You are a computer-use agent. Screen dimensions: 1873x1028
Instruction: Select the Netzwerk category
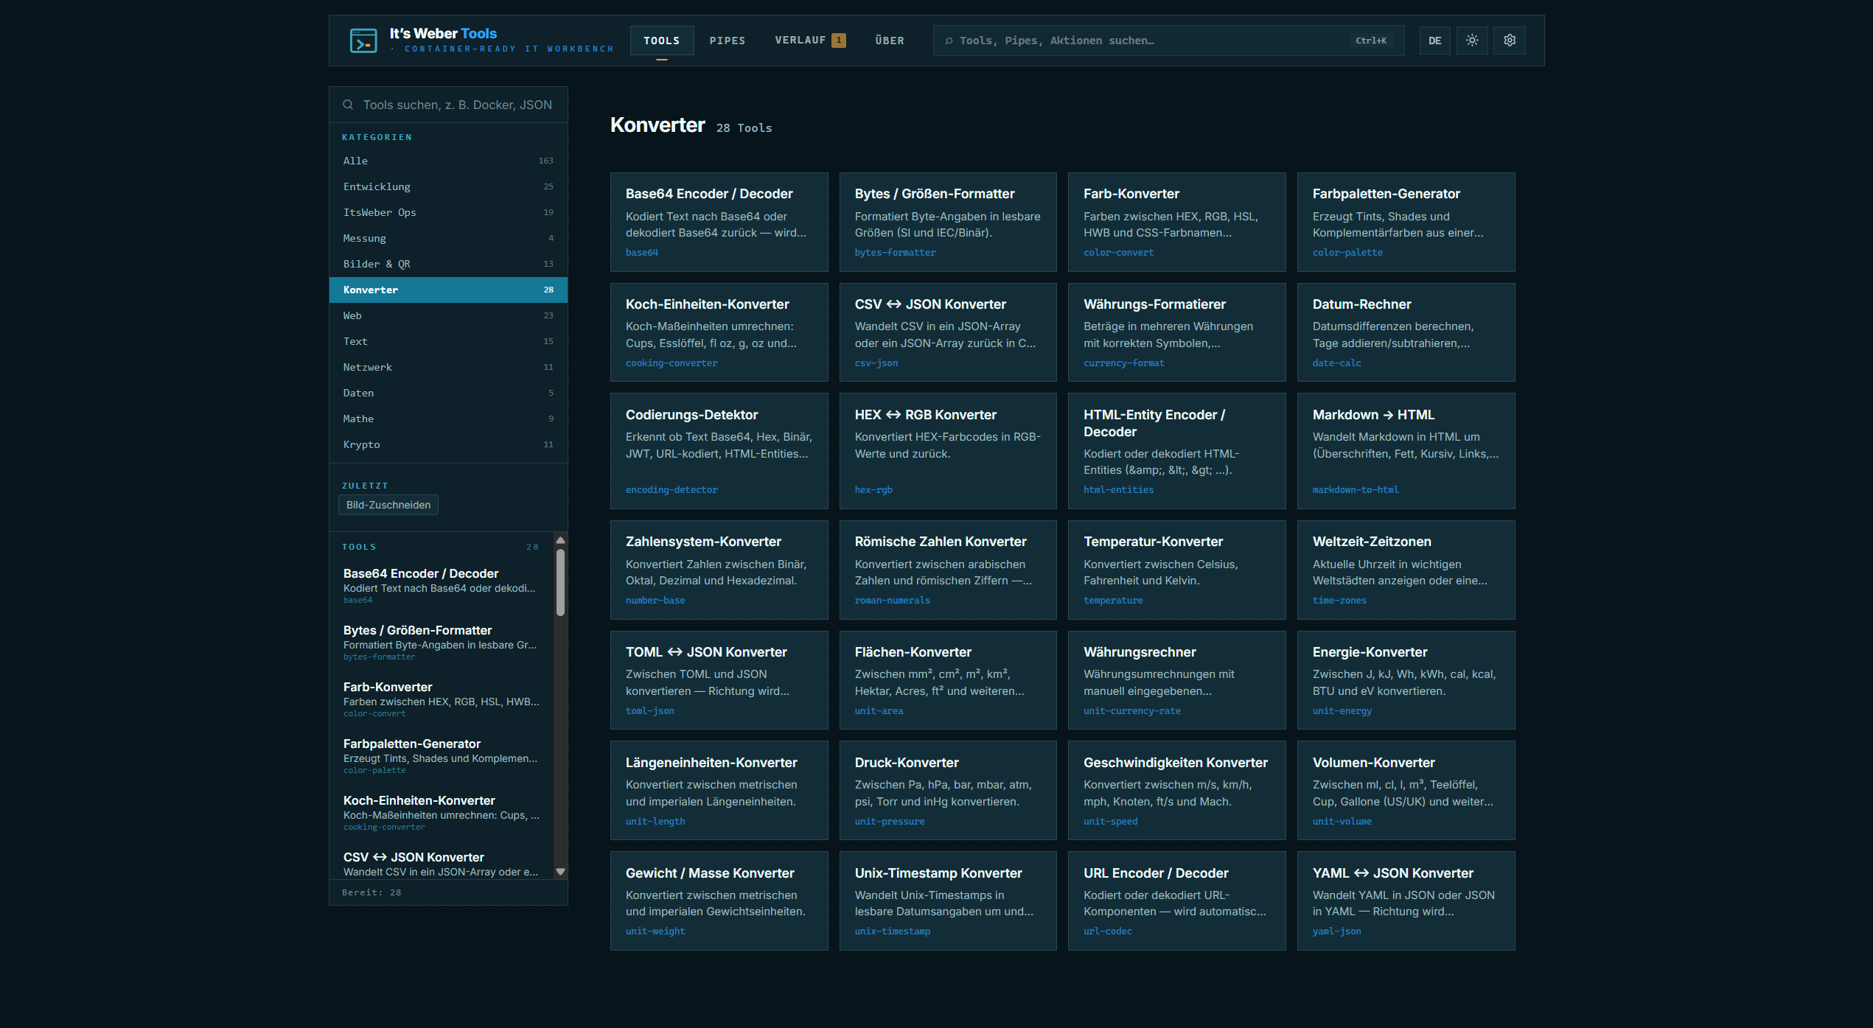(448, 367)
